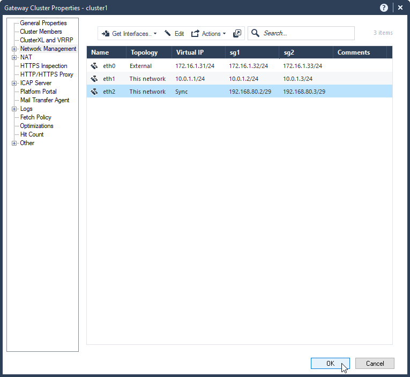Click the External topology cell

pyautogui.click(x=140, y=66)
